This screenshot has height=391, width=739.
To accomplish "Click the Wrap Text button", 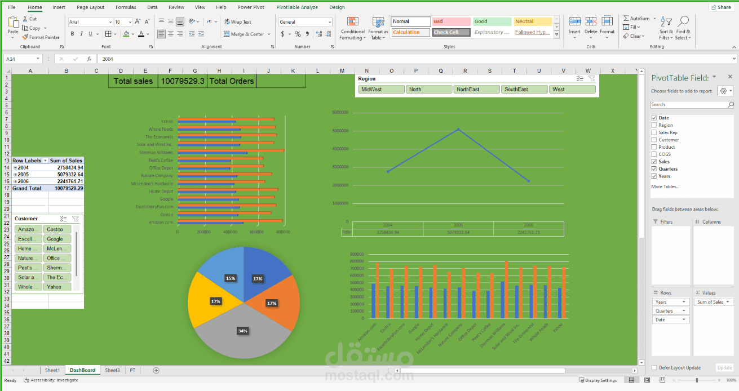I will click(238, 22).
